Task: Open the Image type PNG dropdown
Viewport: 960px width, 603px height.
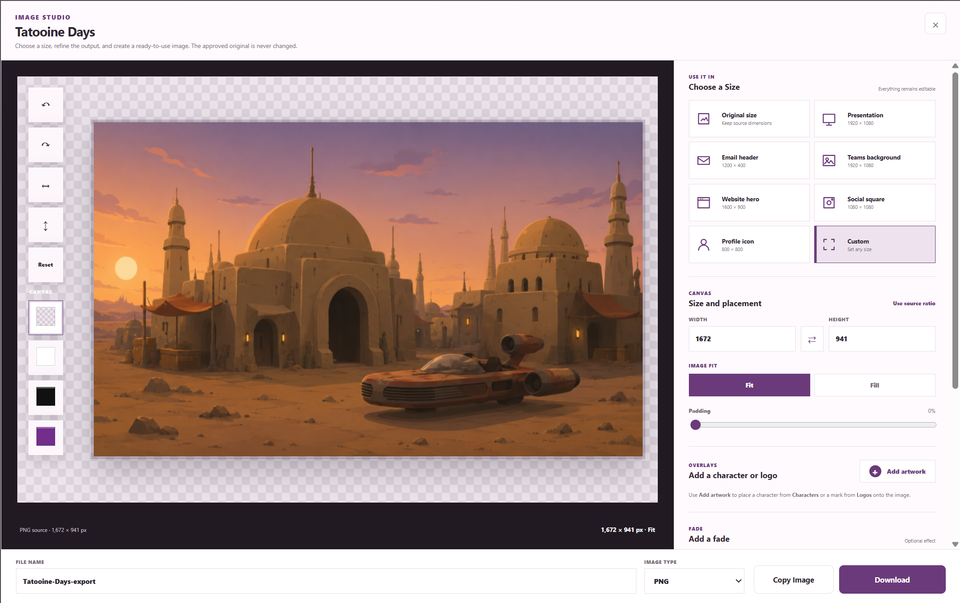Action: pos(694,581)
